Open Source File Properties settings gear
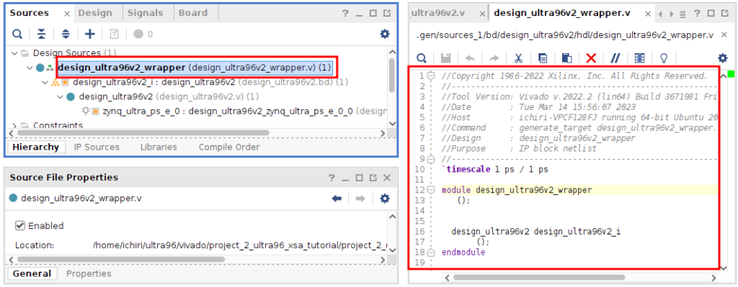 tap(385, 199)
